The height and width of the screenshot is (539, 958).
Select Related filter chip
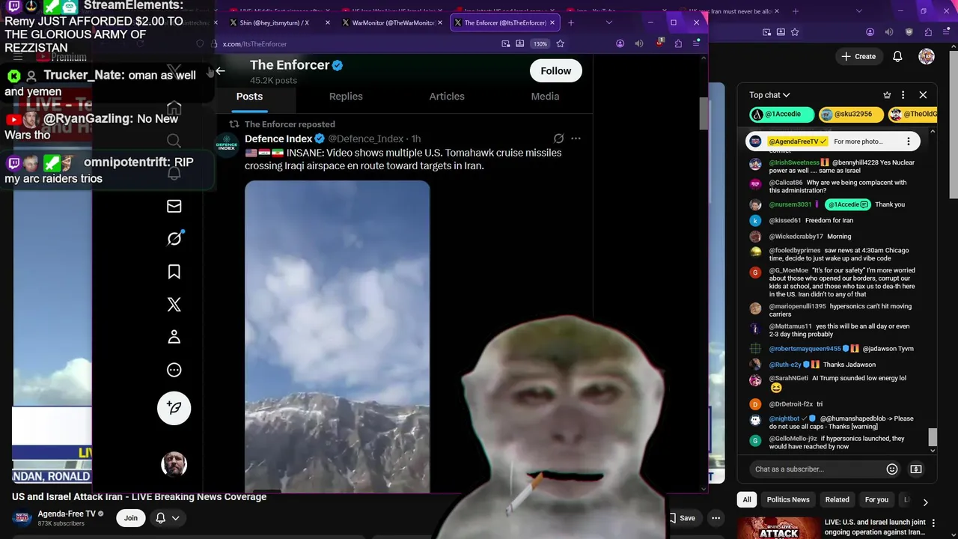(x=837, y=500)
